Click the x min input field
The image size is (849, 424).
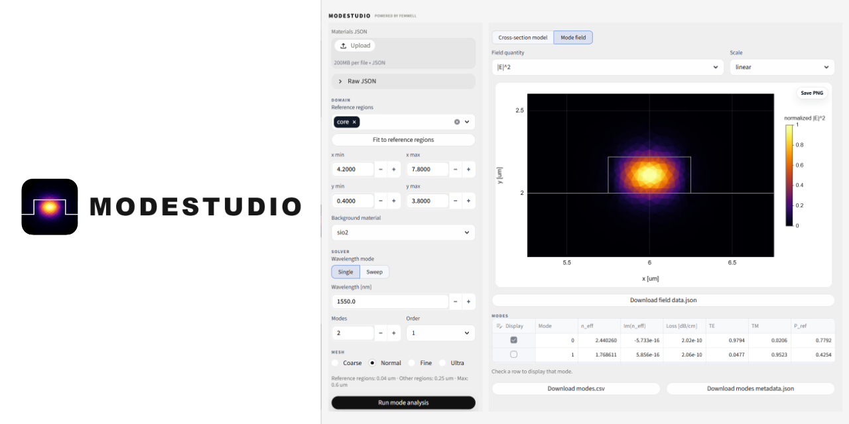click(x=353, y=170)
